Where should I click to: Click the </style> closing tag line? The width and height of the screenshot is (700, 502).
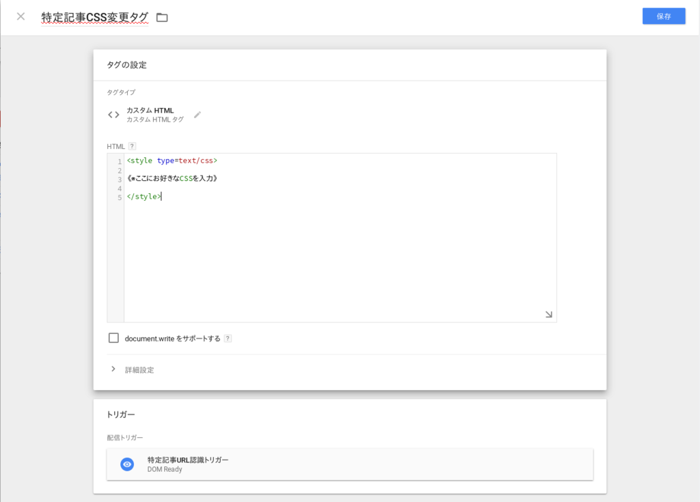point(144,196)
